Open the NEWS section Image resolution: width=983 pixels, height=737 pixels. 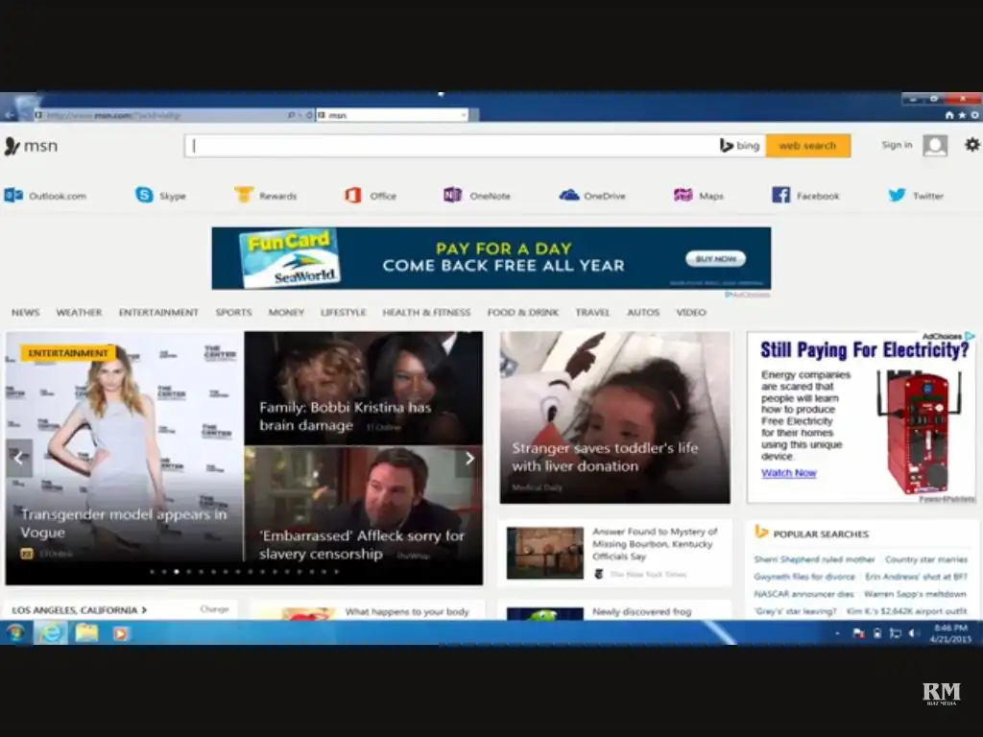pos(26,312)
